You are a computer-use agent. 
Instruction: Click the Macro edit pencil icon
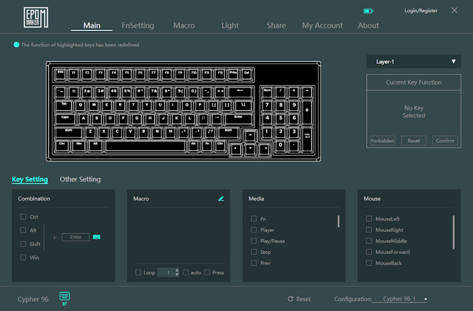(221, 199)
